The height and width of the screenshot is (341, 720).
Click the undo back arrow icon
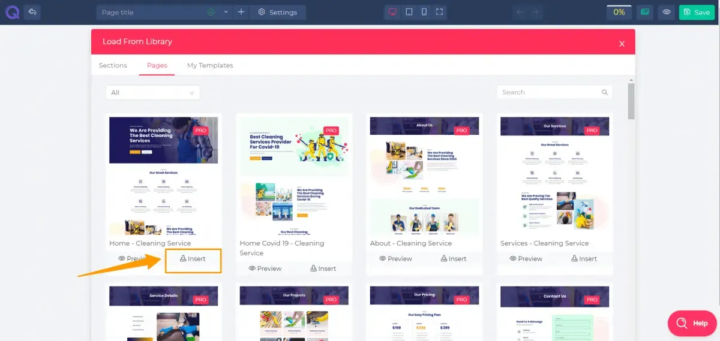(x=32, y=12)
